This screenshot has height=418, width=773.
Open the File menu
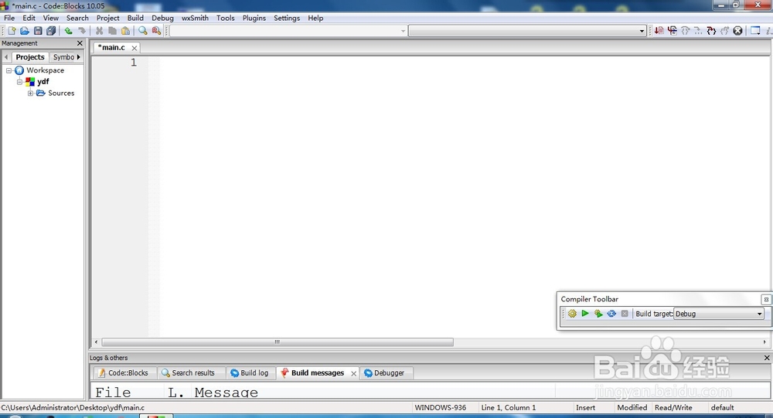click(9, 18)
